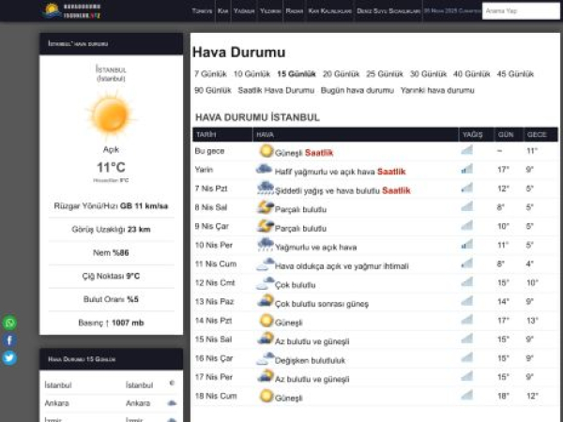Open Saatlik link in Yarın row
Screen dimensions: 563x422
pos(391,172)
